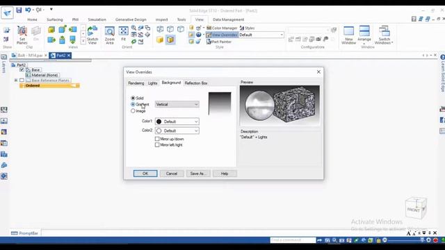Activate the Zoom Area tool
The image size is (445, 250).
[x=110, y=35]
